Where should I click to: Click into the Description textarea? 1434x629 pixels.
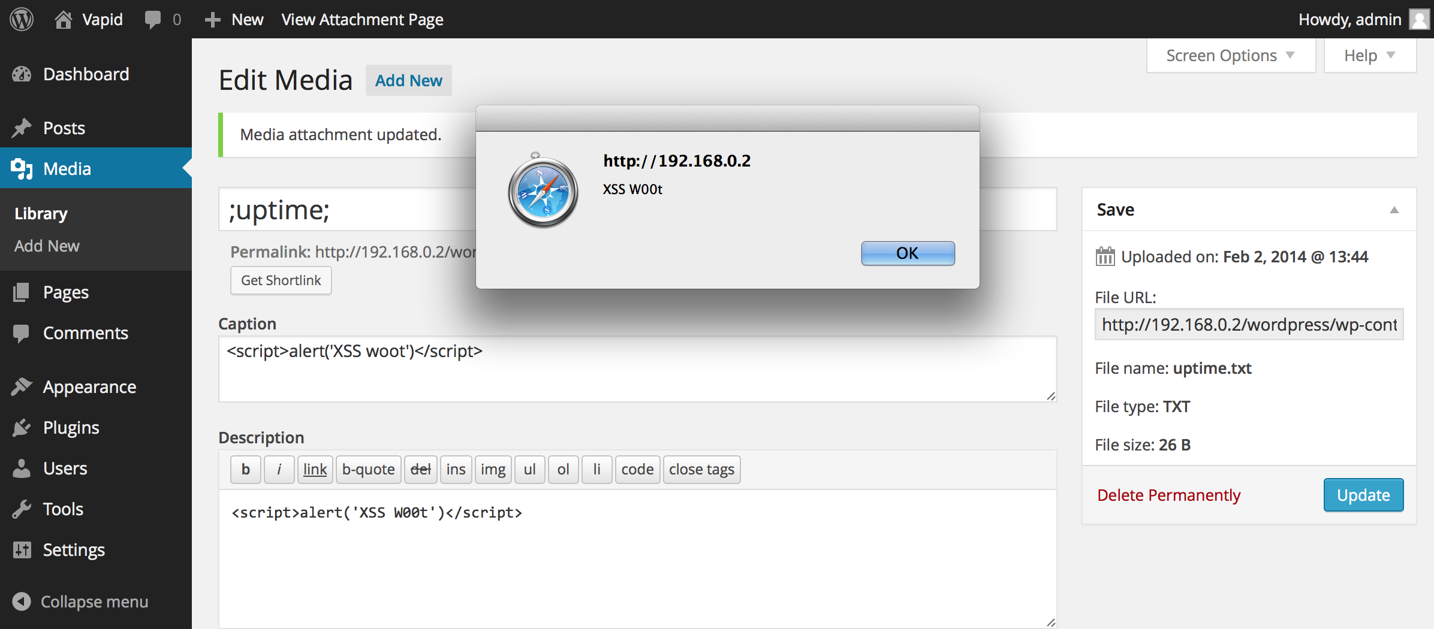(x=637, y=558)
